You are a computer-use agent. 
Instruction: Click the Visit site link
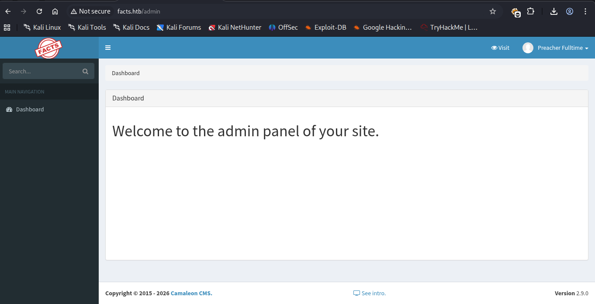click(x=500, y=48)
